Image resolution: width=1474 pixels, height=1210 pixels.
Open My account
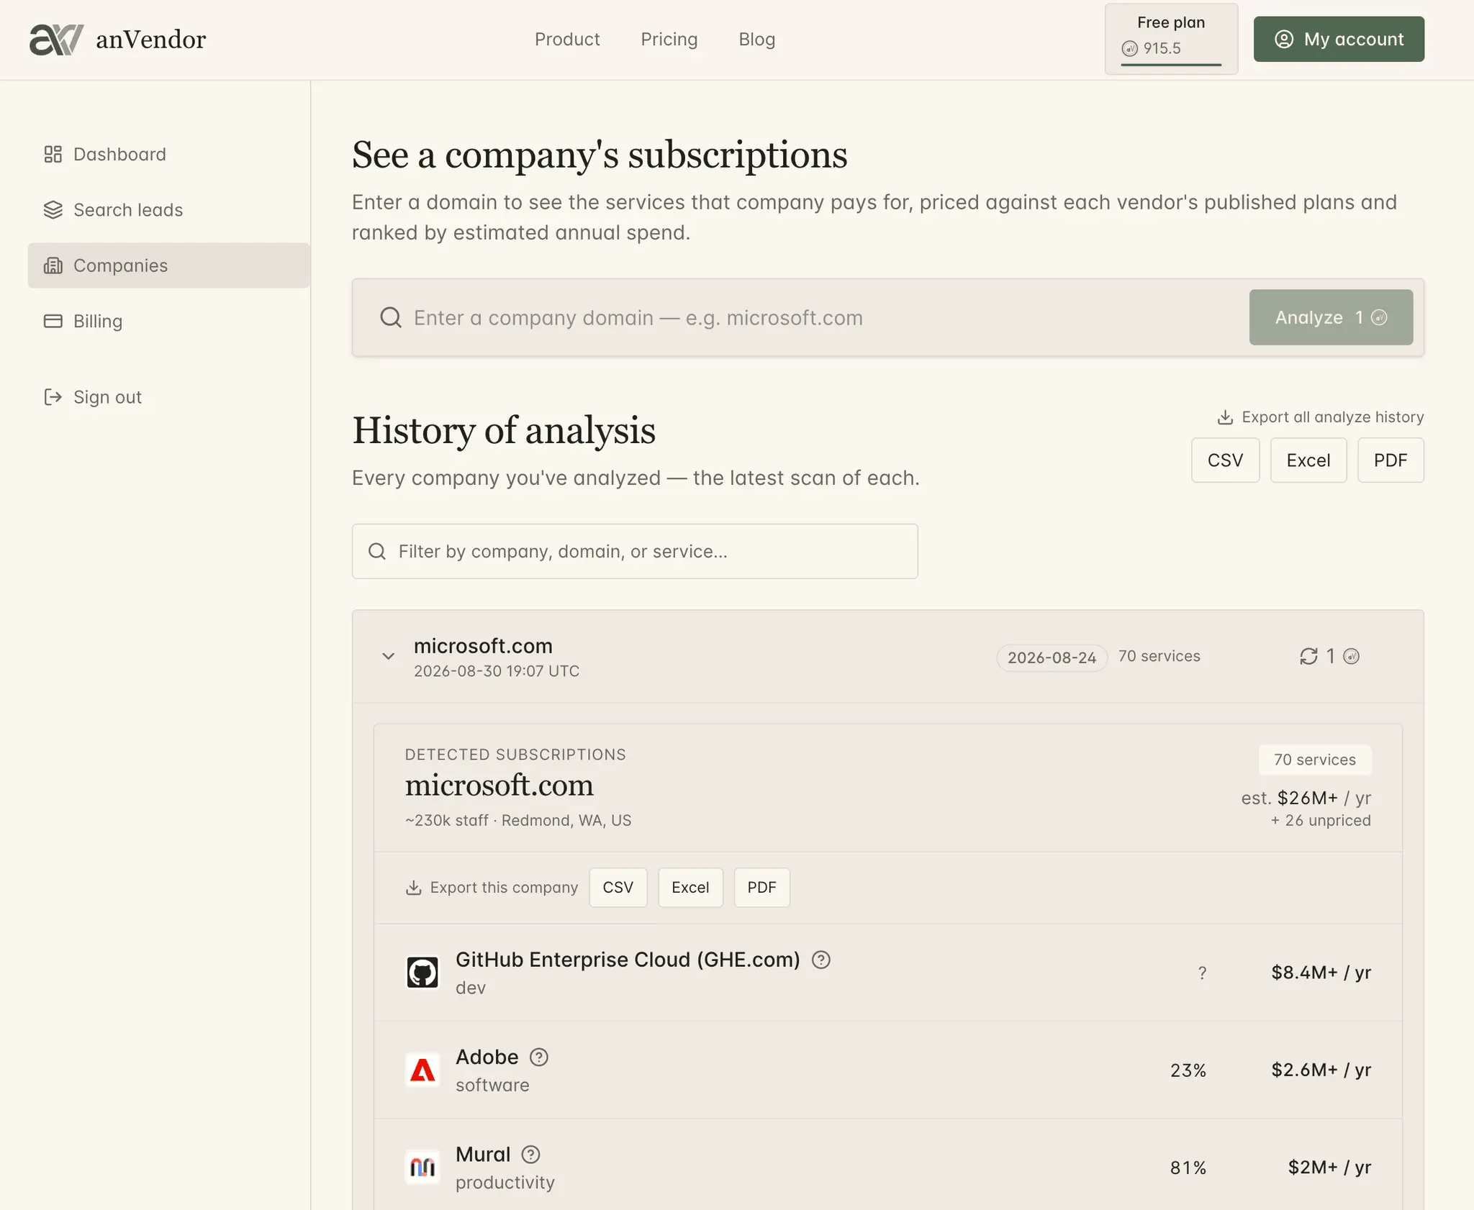[1339, 39]
